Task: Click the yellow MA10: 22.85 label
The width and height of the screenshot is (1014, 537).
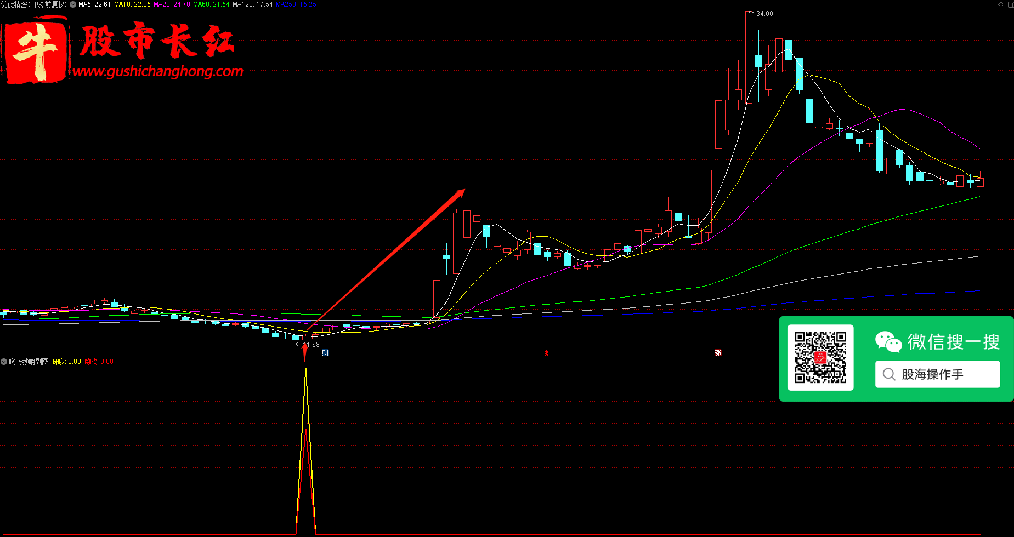Action: [132, 4]
